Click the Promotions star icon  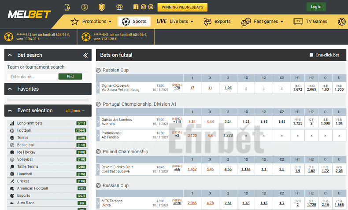pos(74,22)
